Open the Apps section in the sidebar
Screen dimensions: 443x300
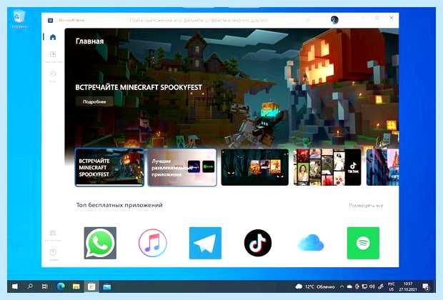pyautogui.click(x=53, y=56)
